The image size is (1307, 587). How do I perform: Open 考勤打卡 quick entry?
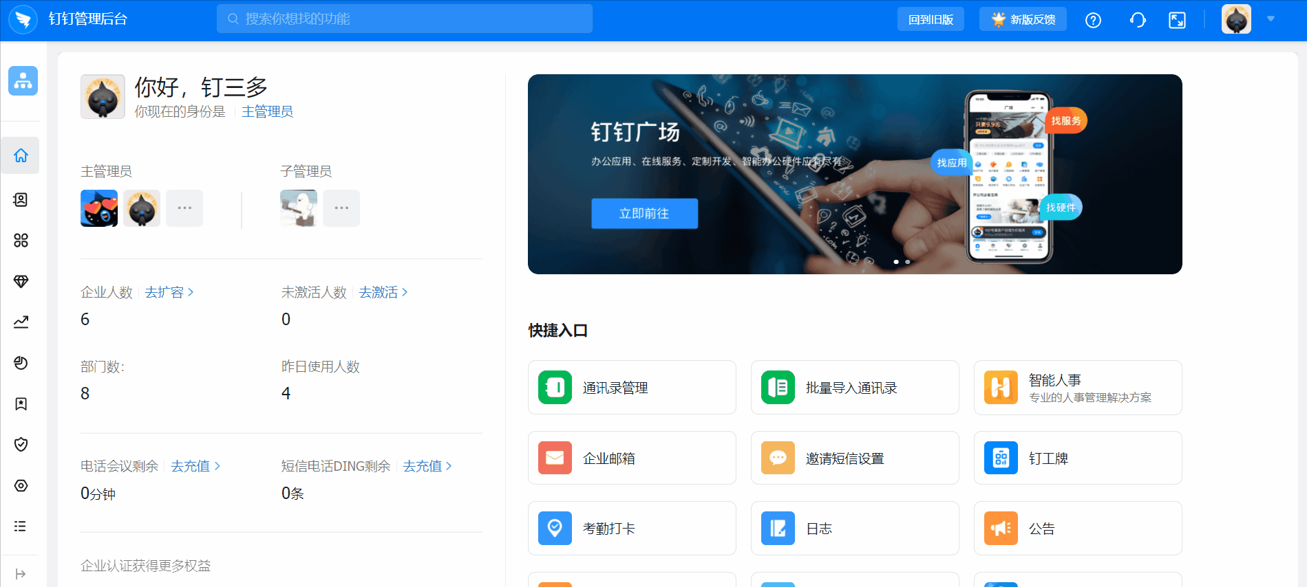tap(632, 529)
